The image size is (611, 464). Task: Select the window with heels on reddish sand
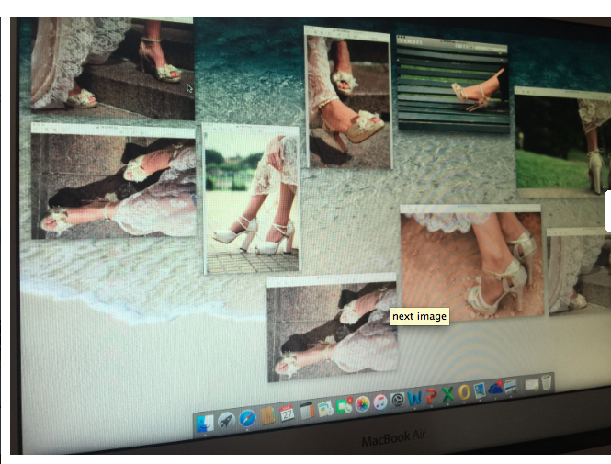tap(472, 263)
